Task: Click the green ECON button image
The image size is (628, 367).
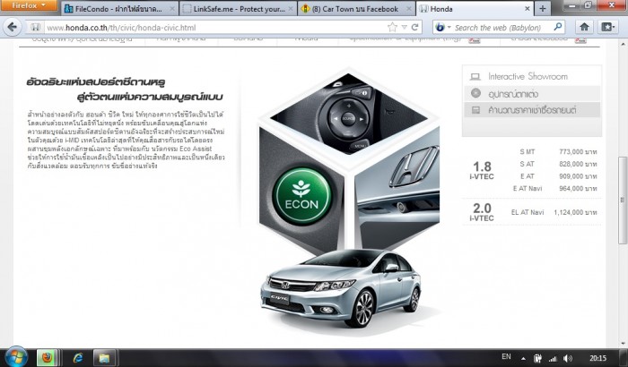Action: tap(301, 195)
